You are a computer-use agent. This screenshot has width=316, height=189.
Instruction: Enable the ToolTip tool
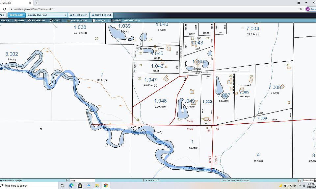[x=116, y=20]
